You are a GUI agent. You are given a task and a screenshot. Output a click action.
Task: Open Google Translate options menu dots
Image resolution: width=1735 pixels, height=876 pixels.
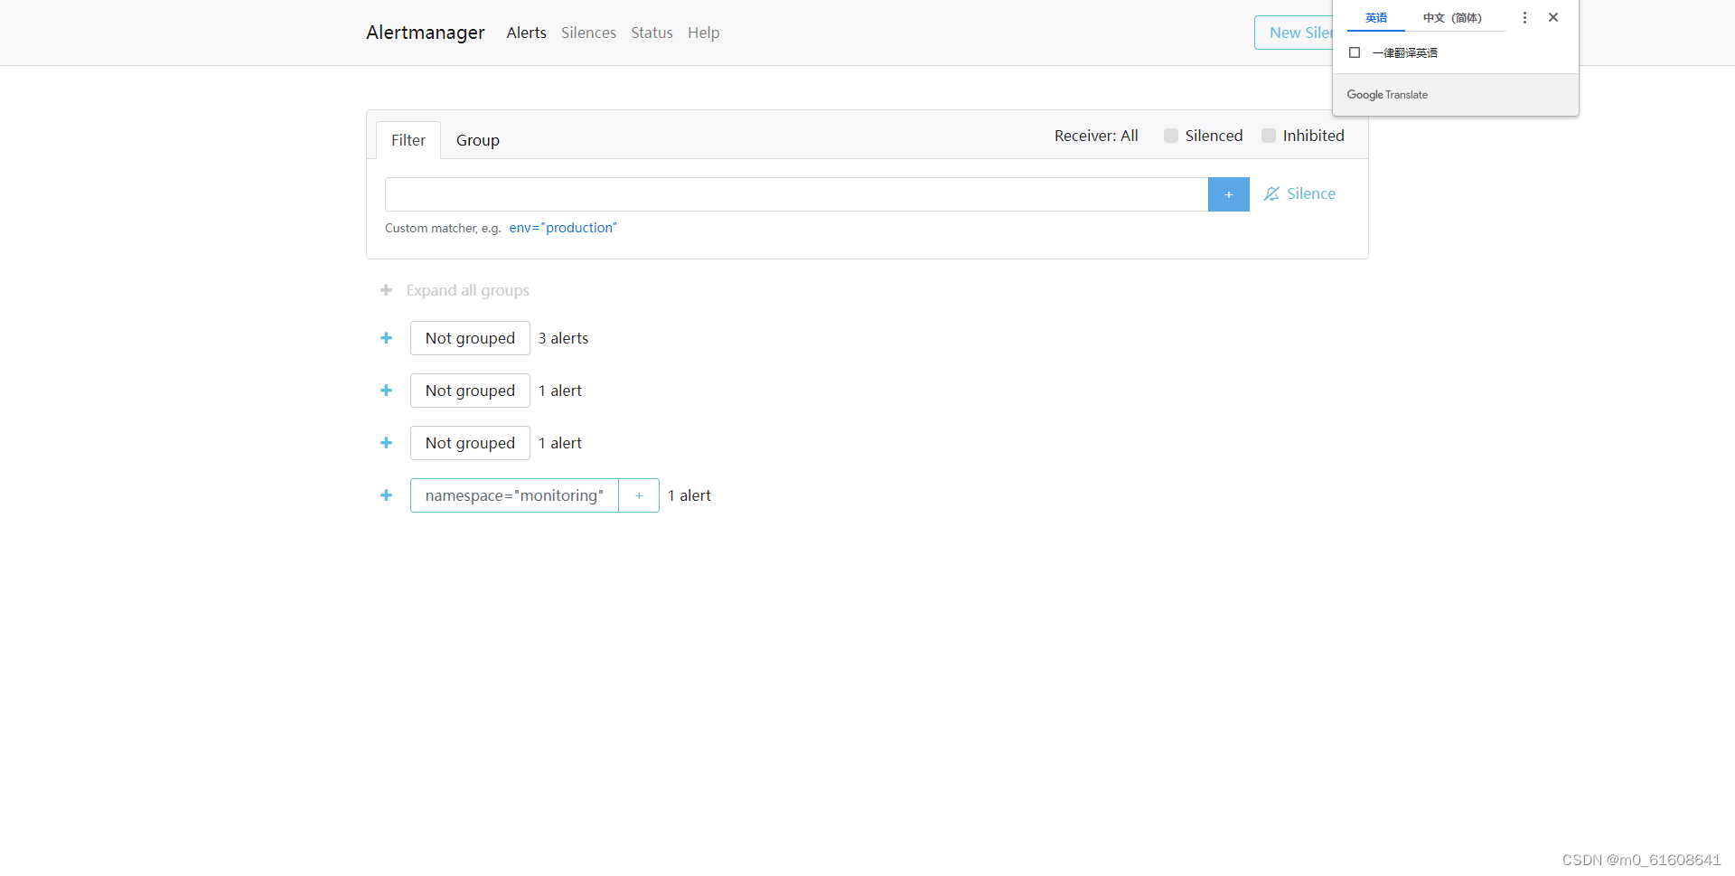tap(1524, 18)
